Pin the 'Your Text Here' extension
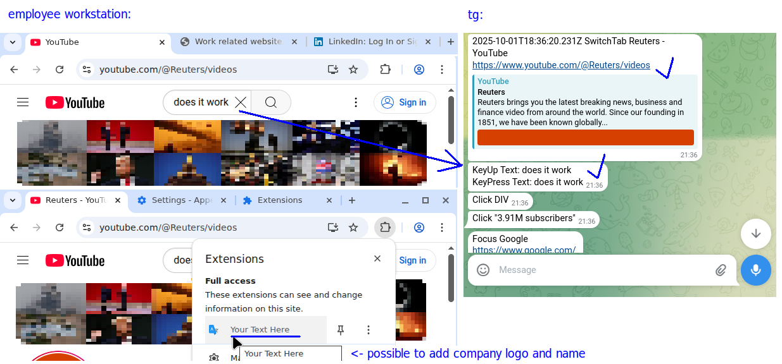782x364 pixels. (x=341, y=329)
